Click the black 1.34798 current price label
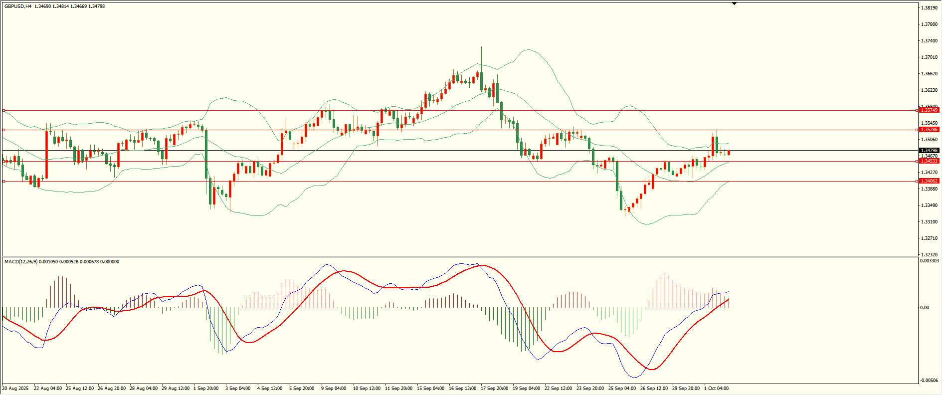Screen dimensions: 942x395 click(x=929, y=150)
